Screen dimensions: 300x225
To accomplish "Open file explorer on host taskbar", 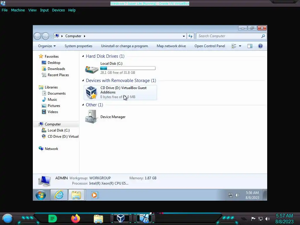I will tap(98, 219).
